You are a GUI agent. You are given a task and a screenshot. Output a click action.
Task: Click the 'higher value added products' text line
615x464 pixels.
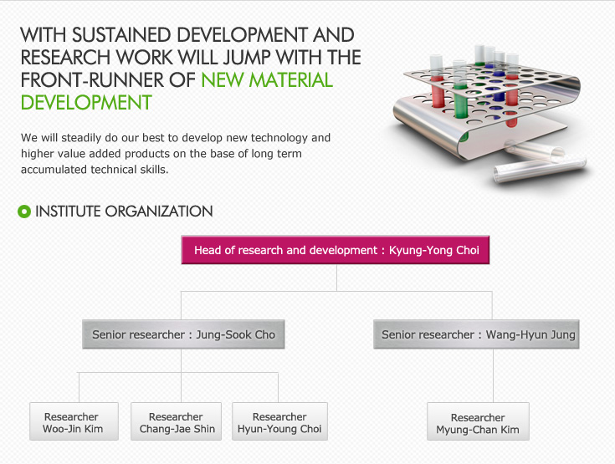click(x=161, y=153)
